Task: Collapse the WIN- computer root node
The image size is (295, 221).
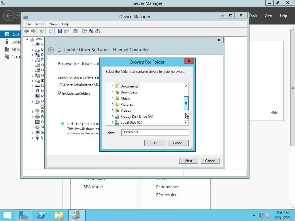Action: click(x=27, y=39)
